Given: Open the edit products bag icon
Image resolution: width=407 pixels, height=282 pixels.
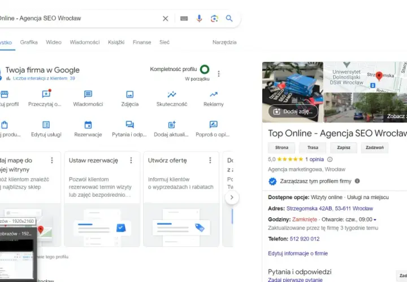Looking at the screenshot, I should (x=4, y=125).
